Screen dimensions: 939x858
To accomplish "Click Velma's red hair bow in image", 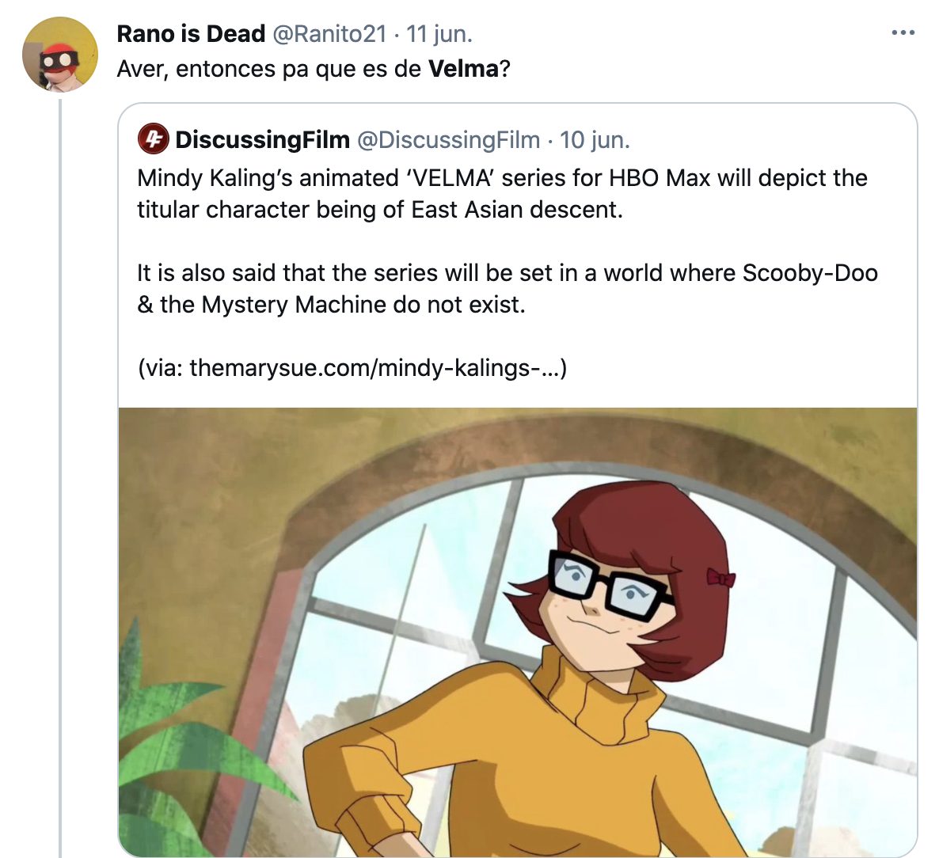I will click(720, 579).
